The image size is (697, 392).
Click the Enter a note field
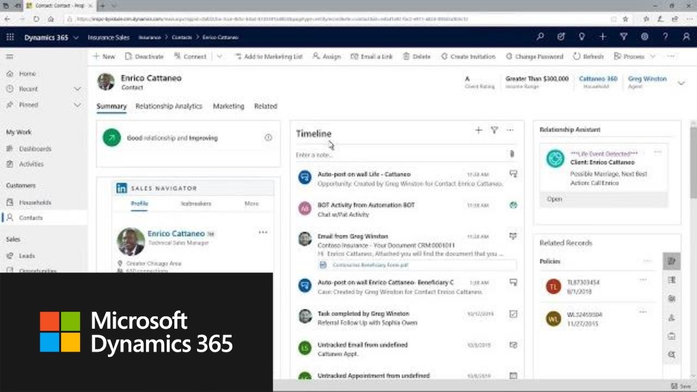(x=400, y=155)
